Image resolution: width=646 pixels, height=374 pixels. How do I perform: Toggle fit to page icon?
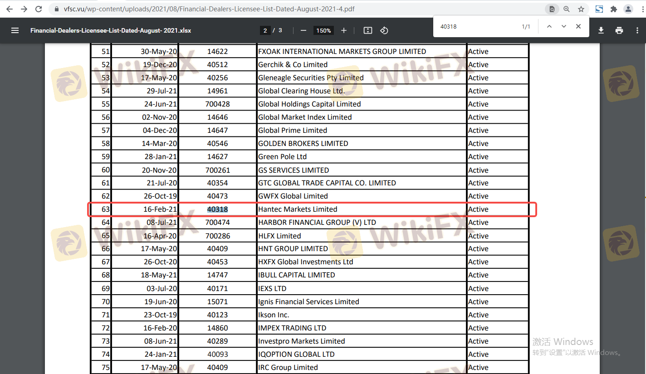(368, 30)
